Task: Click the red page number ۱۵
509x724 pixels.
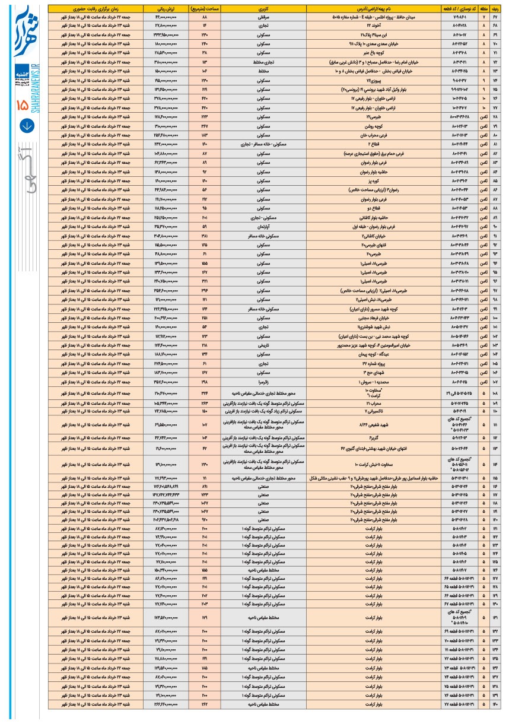Action: pos(22,106)
